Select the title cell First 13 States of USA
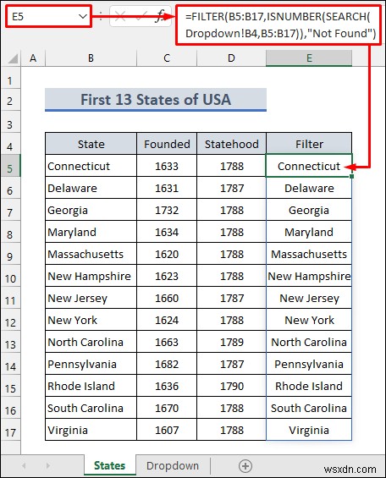The height and width of the screenshot is (478, 386). coord(156,100)
